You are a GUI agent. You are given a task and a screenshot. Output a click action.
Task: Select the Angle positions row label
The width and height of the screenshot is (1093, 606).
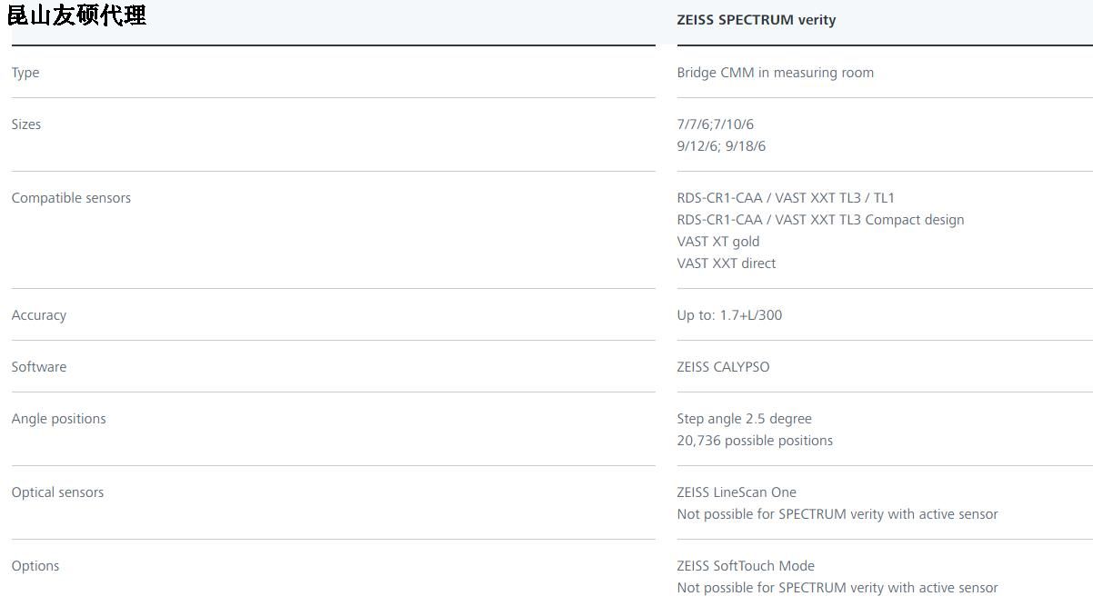tap(59, 419)
